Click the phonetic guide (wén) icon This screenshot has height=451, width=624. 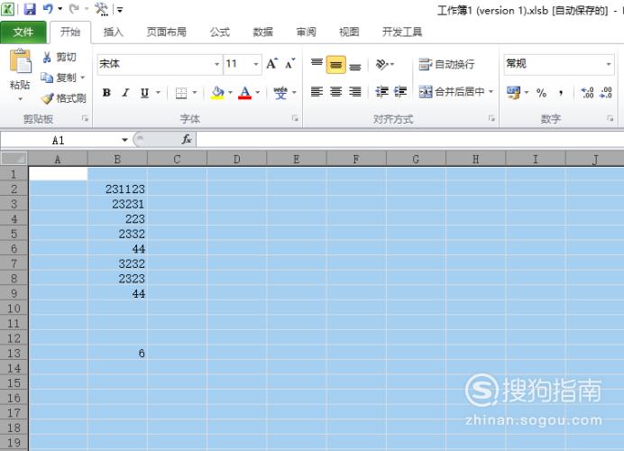(x=280, y=93)
